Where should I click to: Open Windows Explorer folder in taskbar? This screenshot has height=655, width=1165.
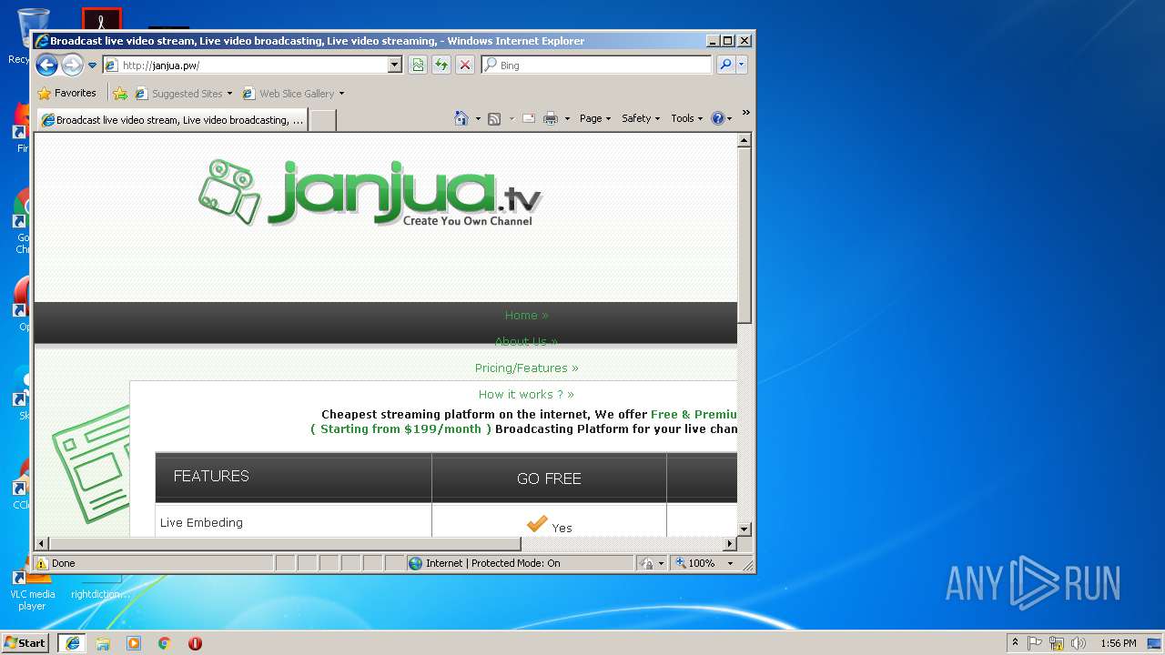[x=103, y=642]
